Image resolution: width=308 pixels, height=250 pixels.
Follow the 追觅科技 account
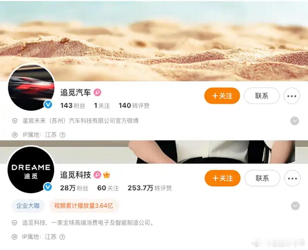(x=223, y=178)
